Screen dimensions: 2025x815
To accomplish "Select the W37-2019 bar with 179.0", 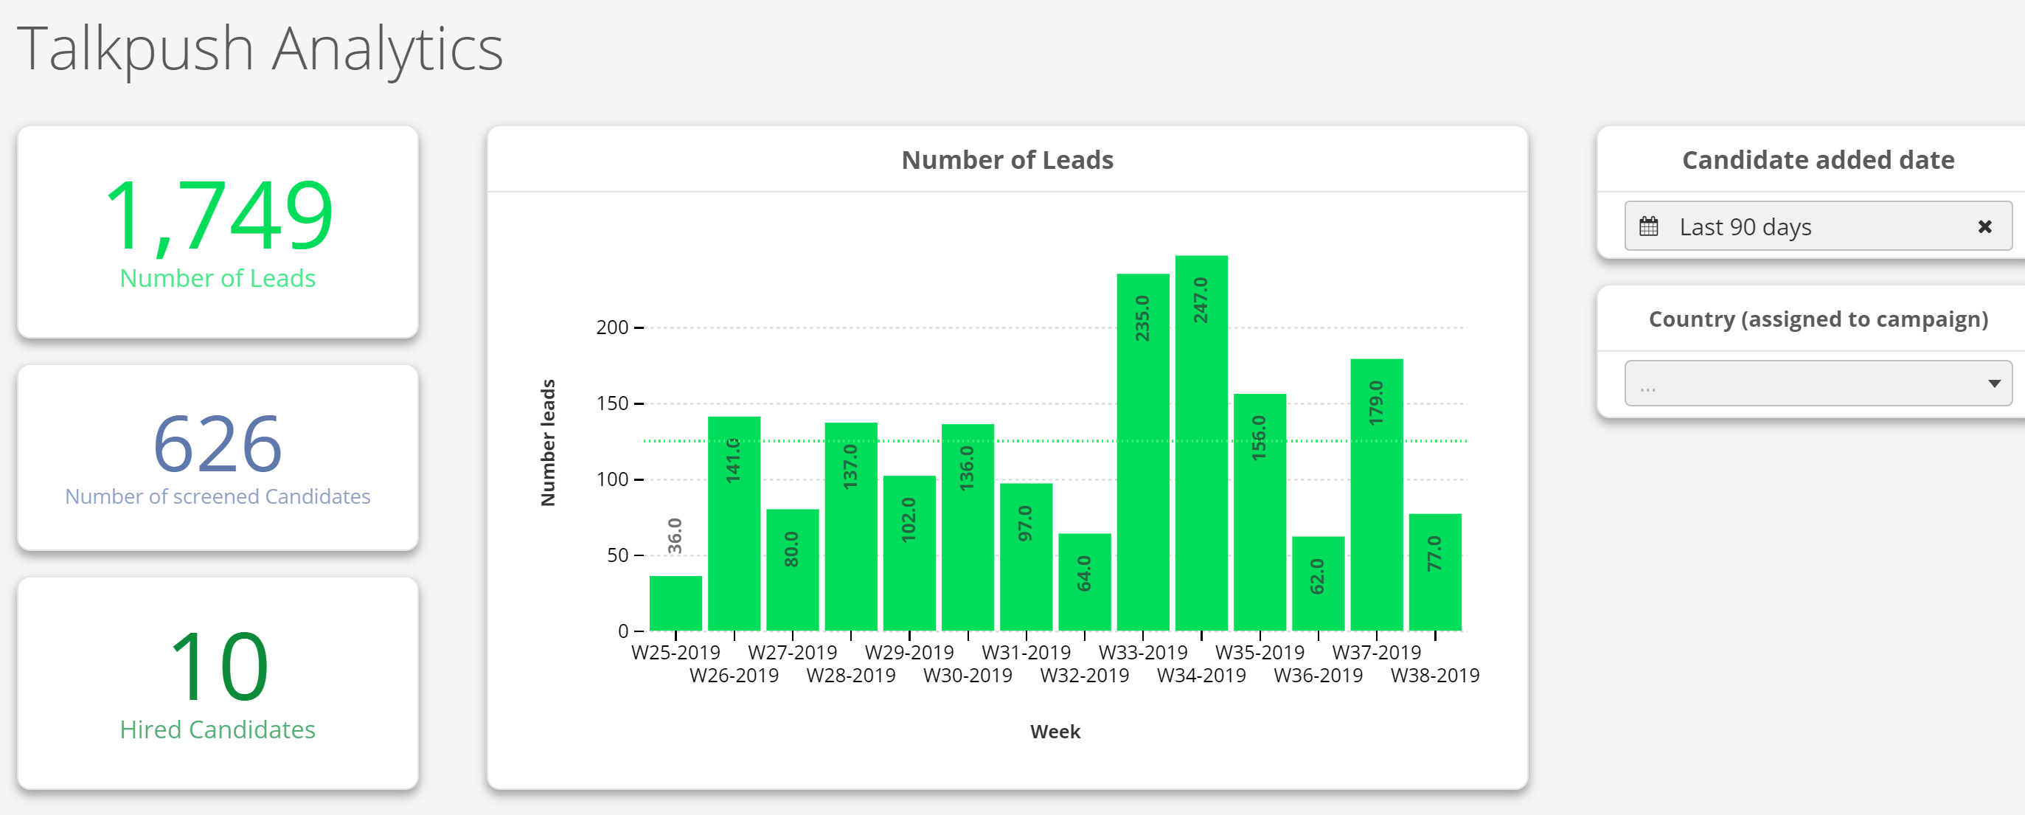I will click(1375, 494).
